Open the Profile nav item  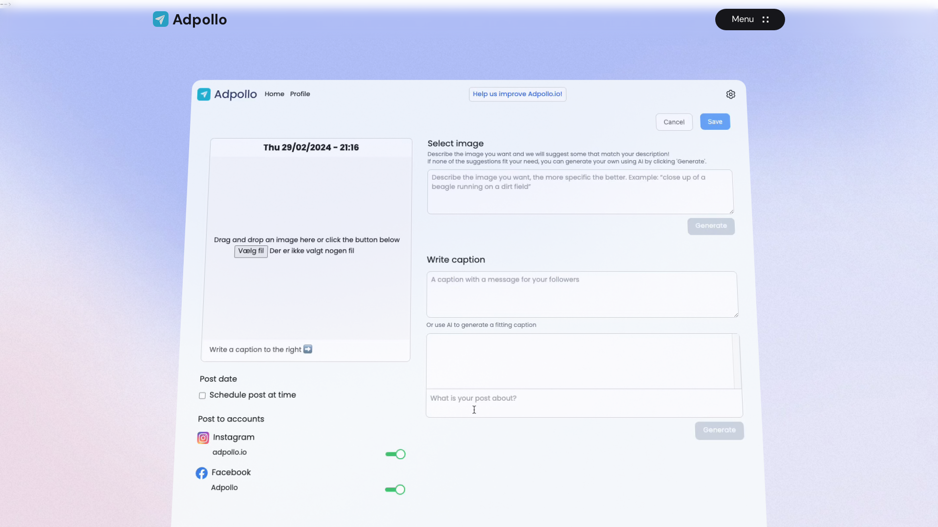point(300,94)
